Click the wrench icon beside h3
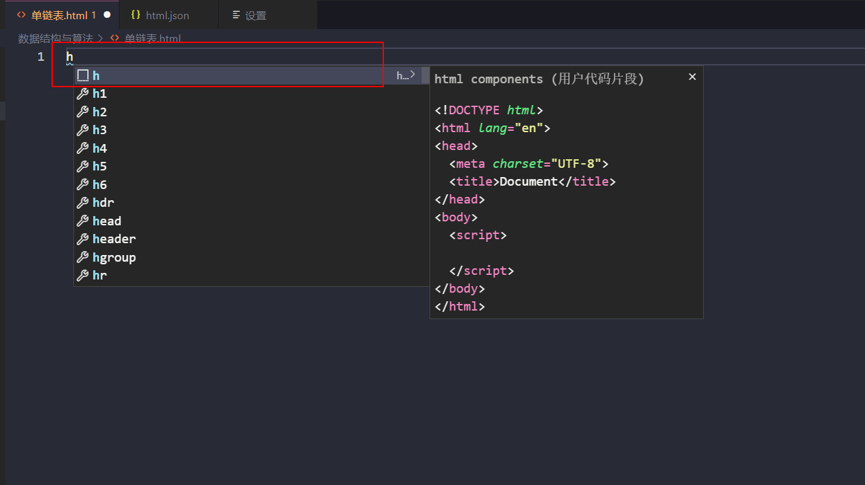The image size is (865, 485). [x=83, y=130]
